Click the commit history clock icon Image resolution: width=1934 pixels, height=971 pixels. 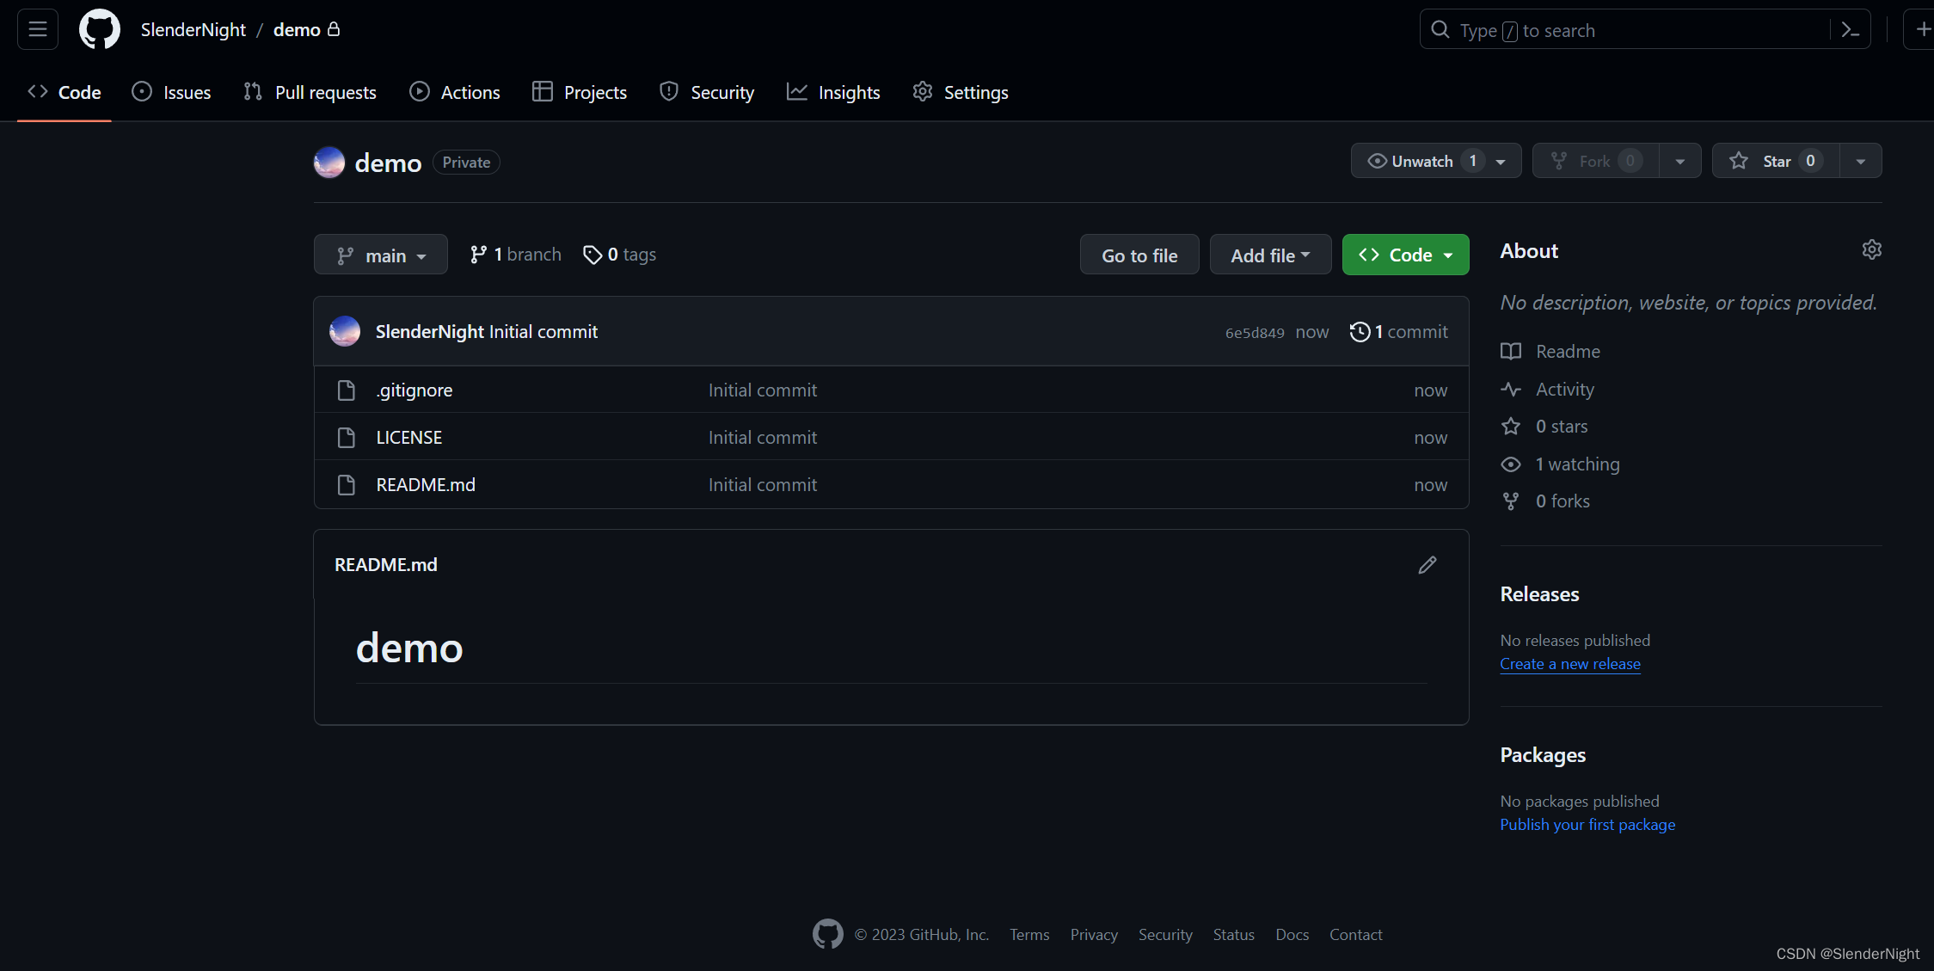click(x=1360, y=332)
